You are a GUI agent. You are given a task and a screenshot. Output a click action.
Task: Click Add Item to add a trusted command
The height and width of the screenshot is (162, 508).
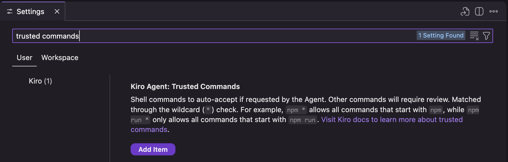[x=153, y=149]
